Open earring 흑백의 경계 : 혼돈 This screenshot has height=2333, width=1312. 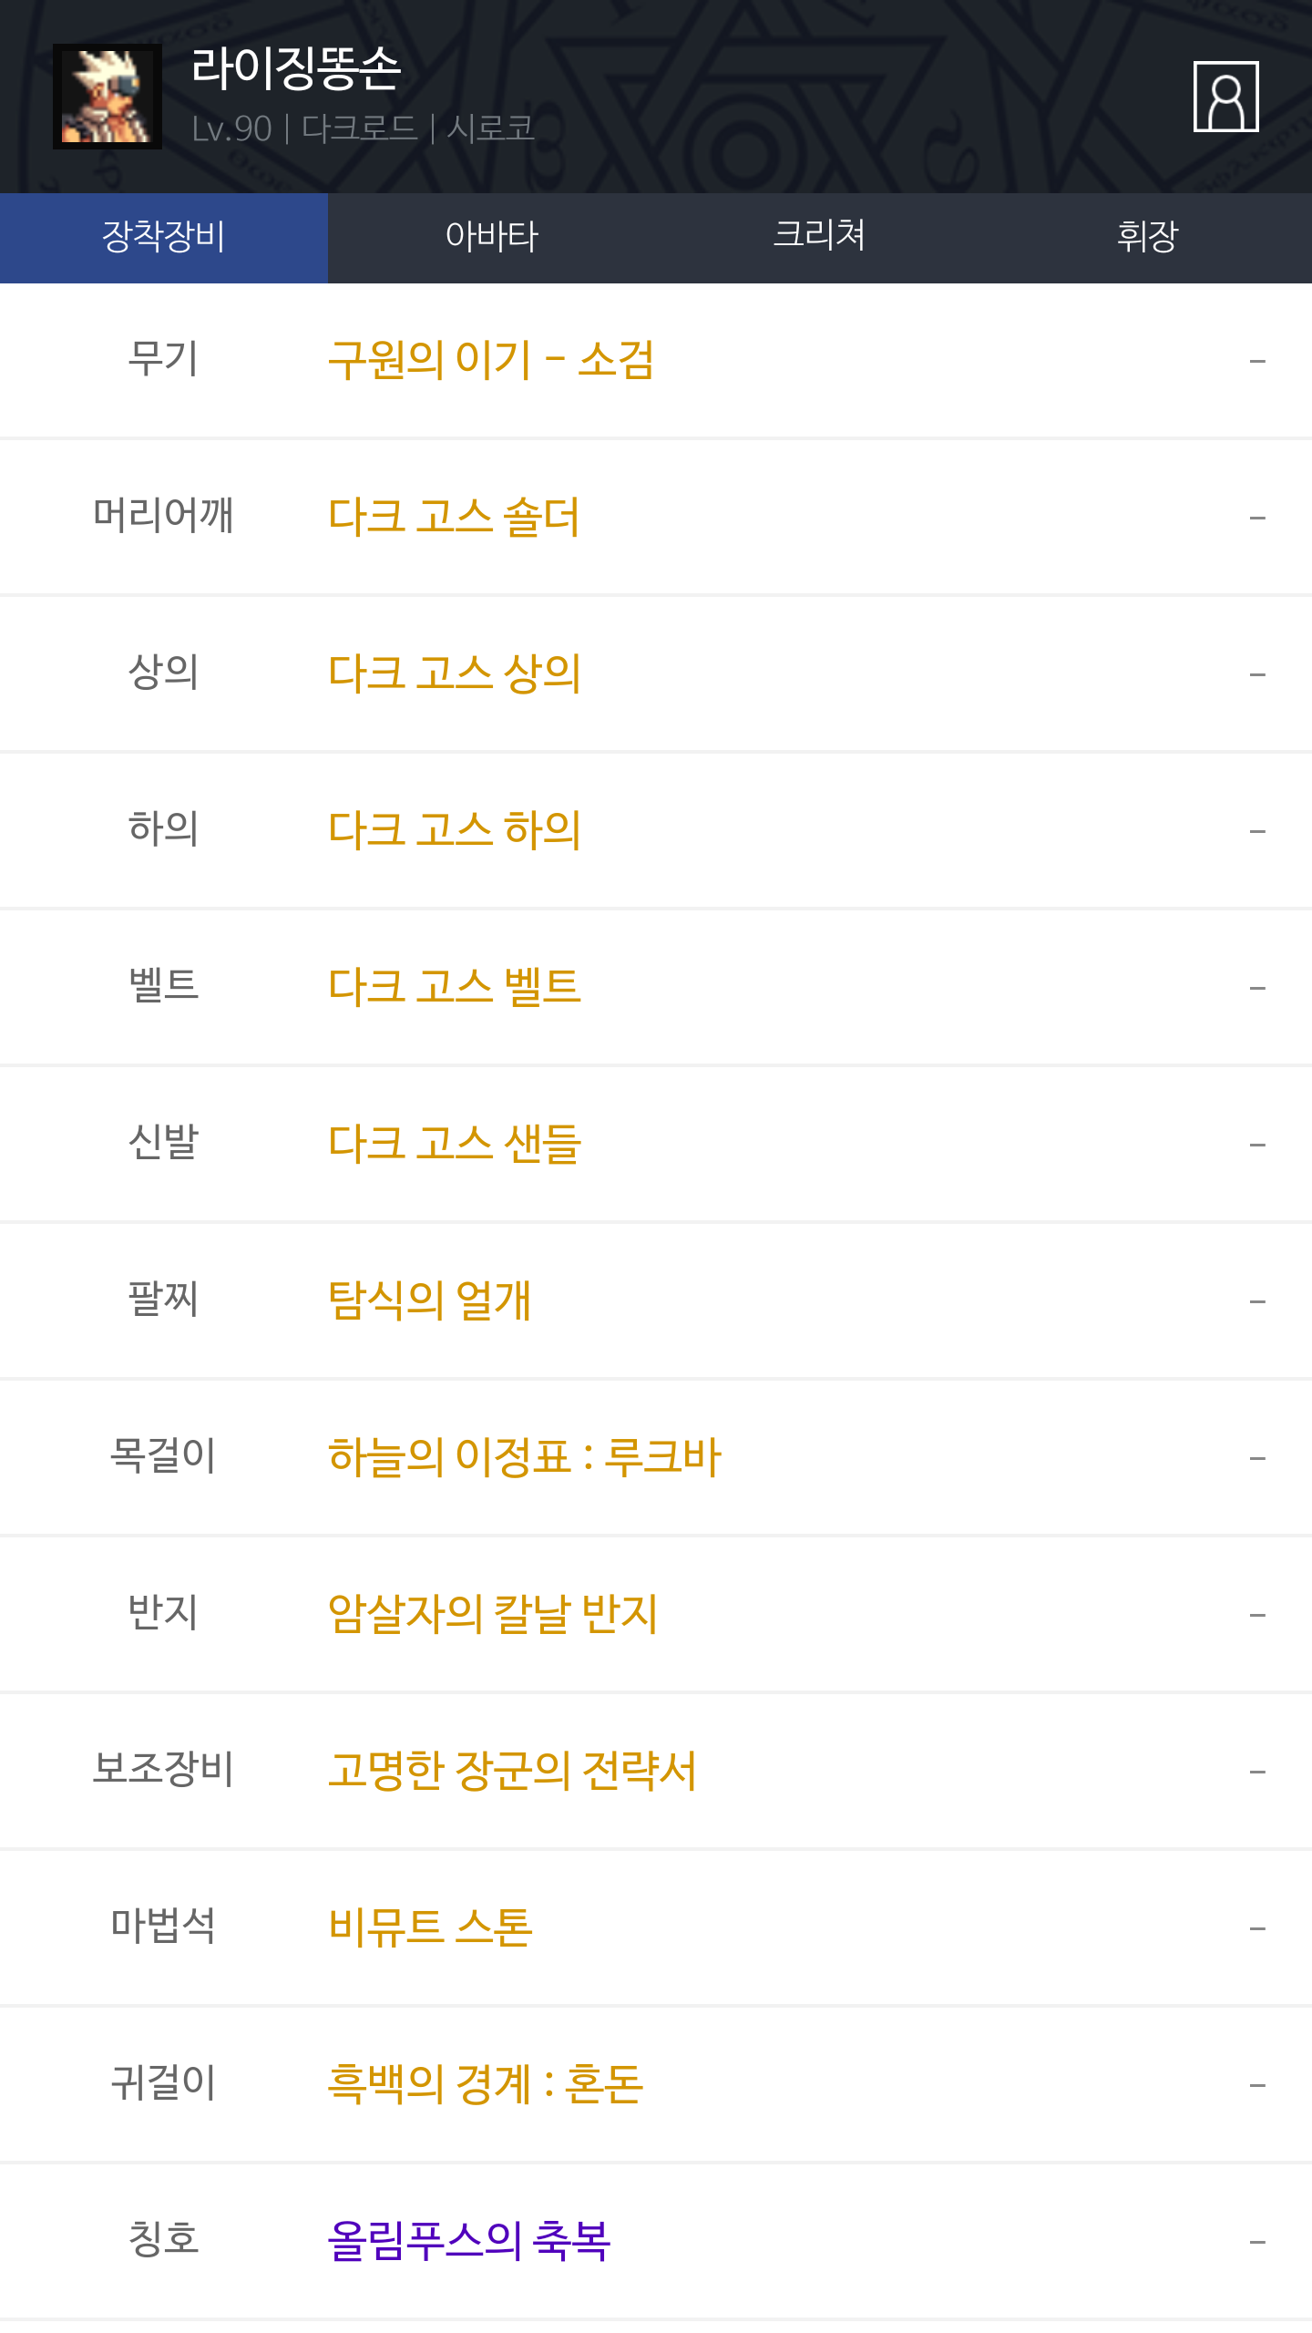pyautogui.click(x=485, y=2084)
